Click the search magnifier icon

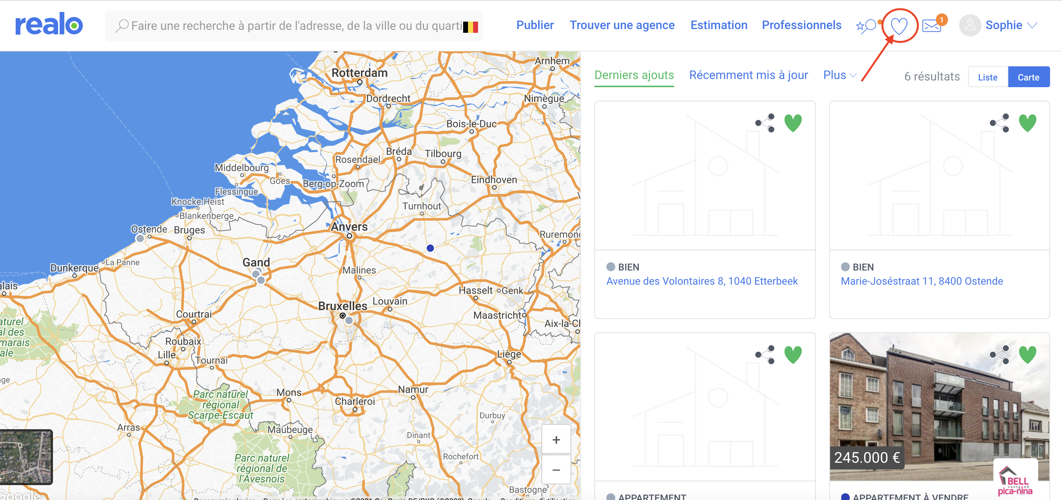(122, 26)
